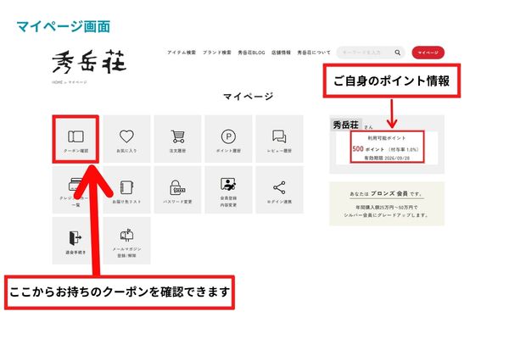Click the 有効期限 2026/09/28 expiry text

387,158
